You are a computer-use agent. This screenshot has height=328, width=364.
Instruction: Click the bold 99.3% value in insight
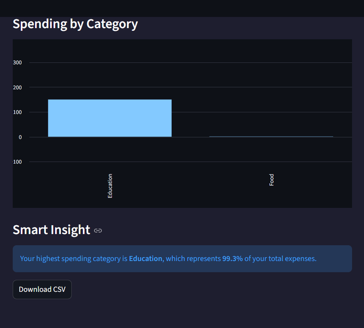(233, 258)
